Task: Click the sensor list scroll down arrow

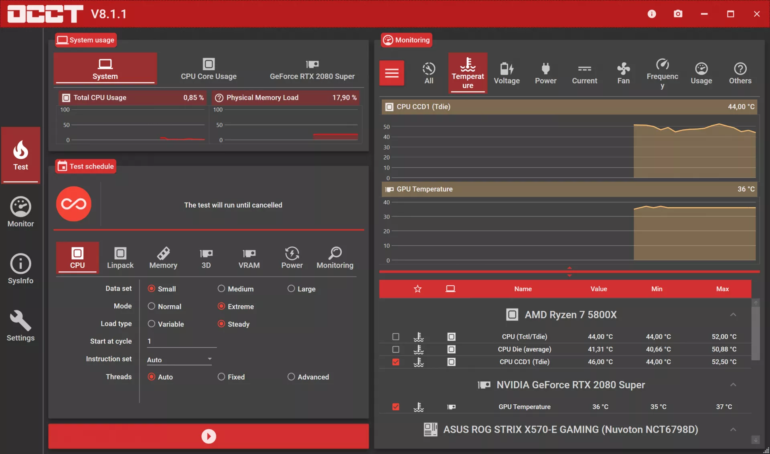Action: [x=756, y=440]
